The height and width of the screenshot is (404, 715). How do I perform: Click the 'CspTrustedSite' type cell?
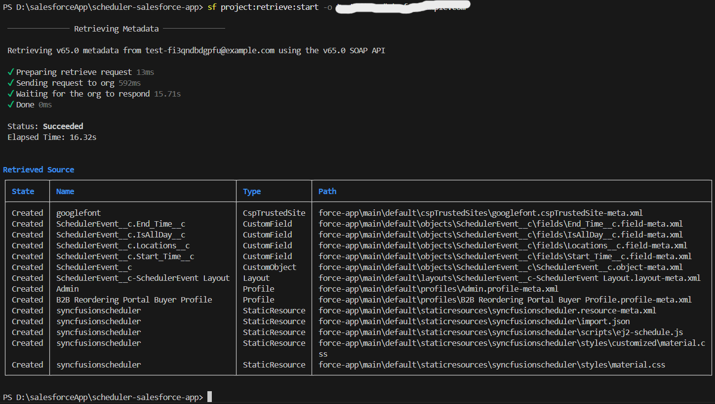point(274,213)
